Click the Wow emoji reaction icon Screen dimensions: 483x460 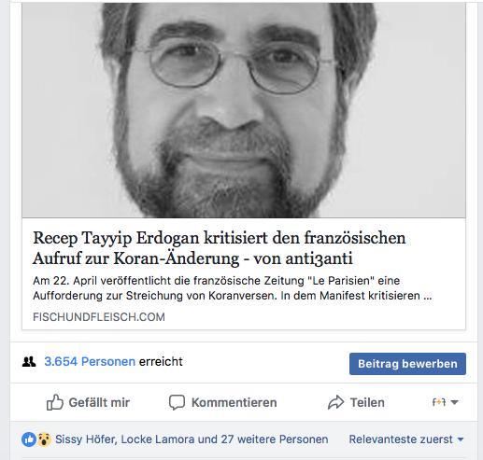point(44,439)
